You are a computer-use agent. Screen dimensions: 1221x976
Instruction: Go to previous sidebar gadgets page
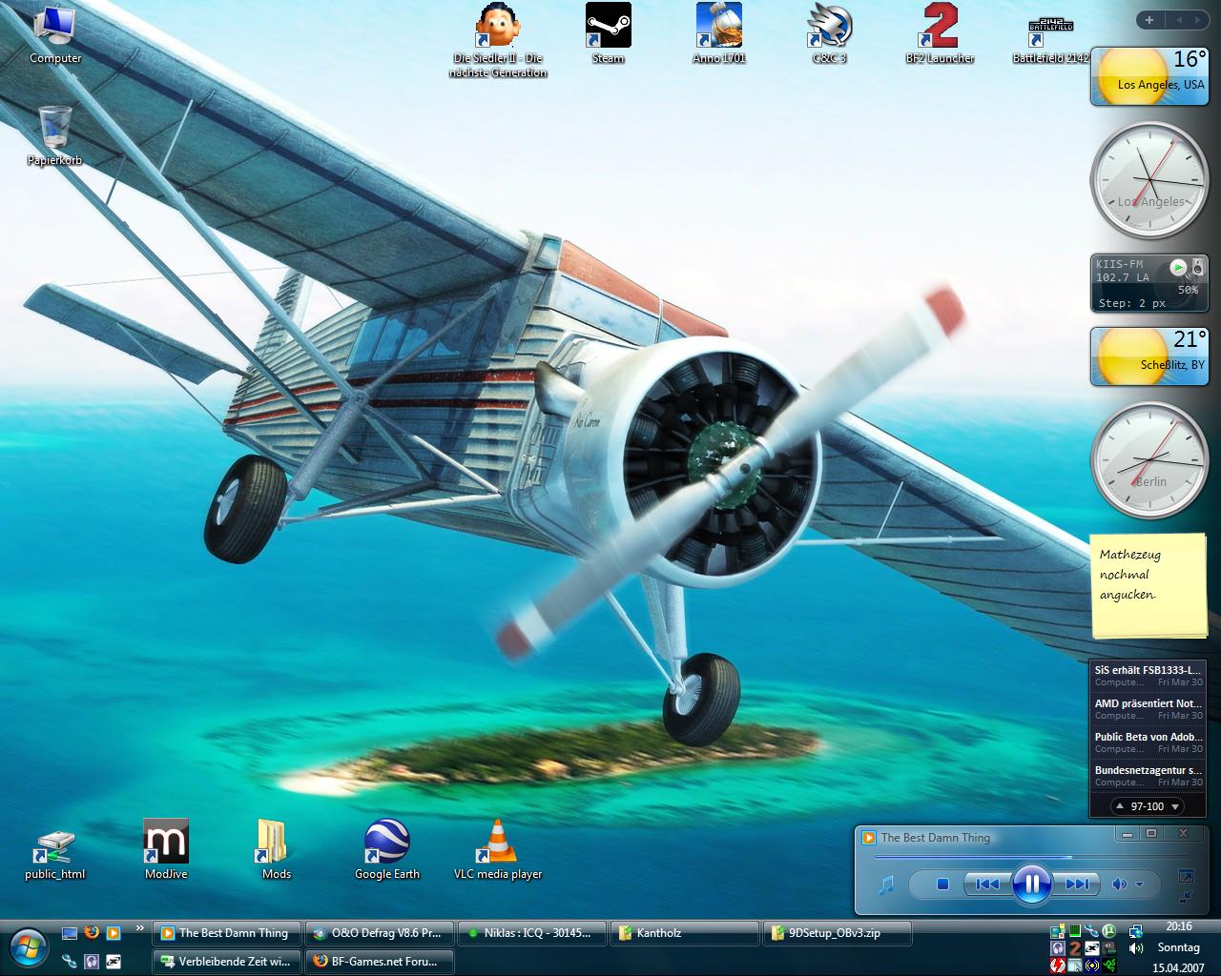tap(1178, 19)
